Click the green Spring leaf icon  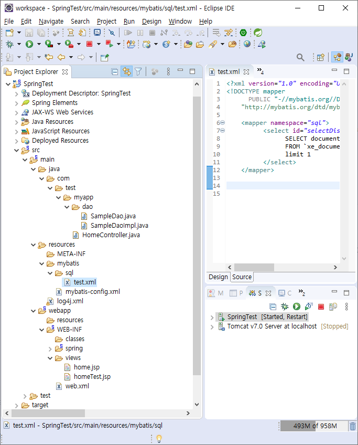(258, 33)
